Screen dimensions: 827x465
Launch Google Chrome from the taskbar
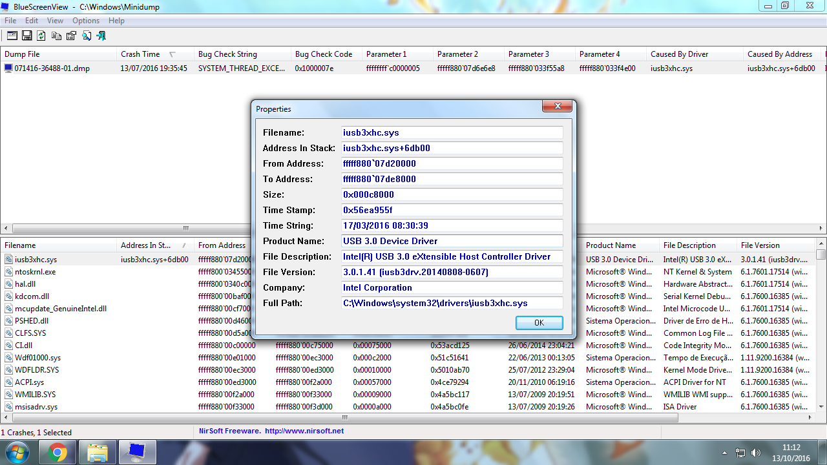58,453
